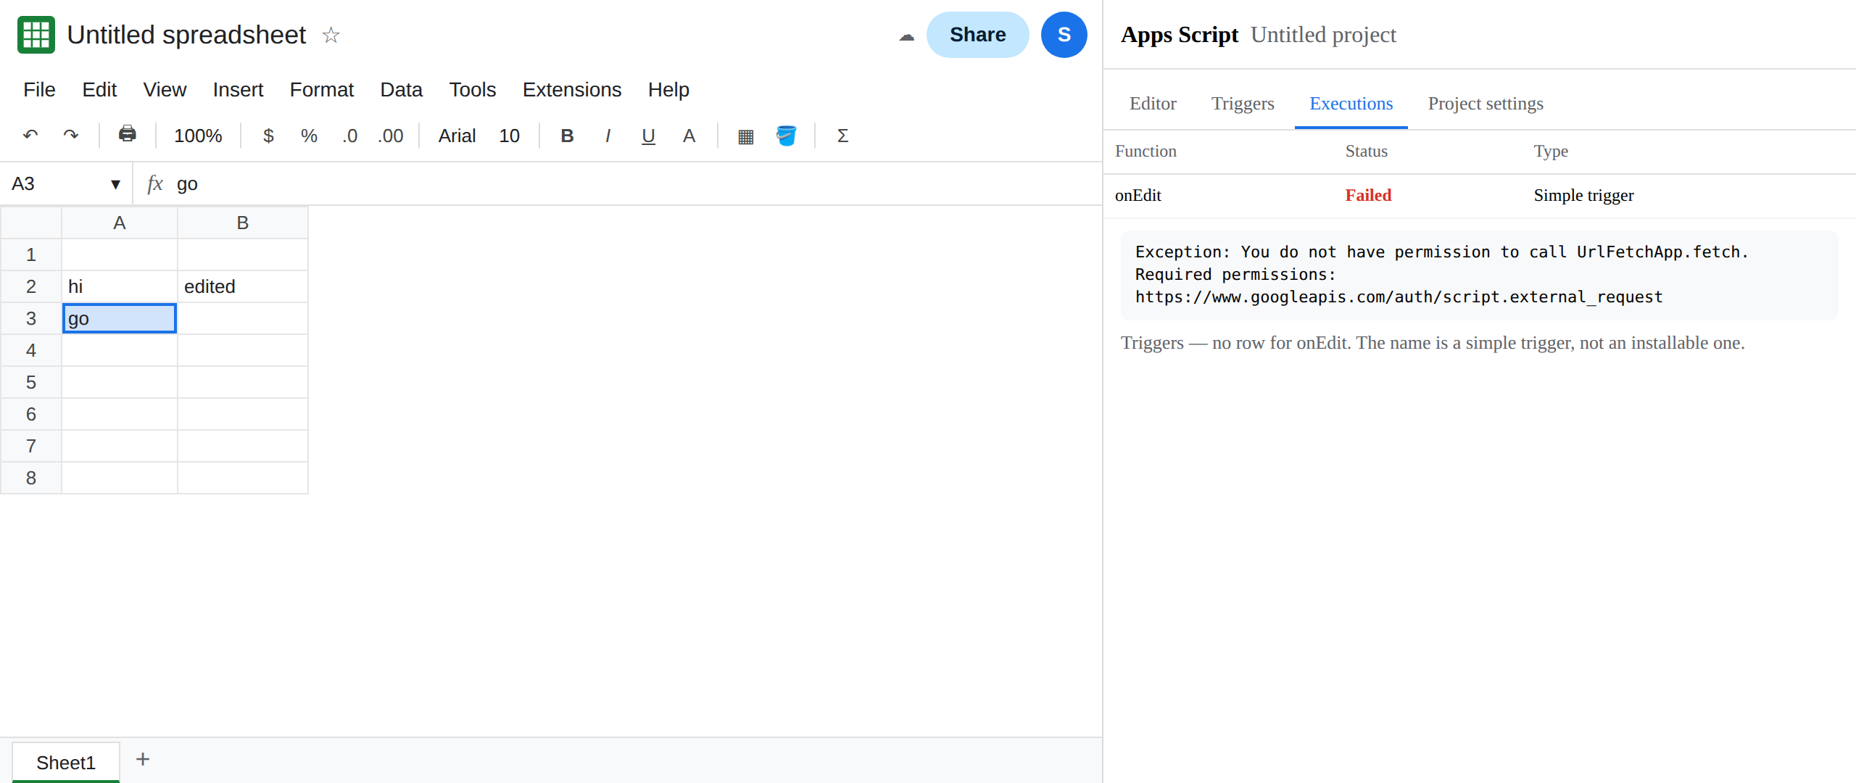Screen dimensions: 1856x783
Task: Decrease decimal places (.0)
Action: pyautogui.click(x=350, y=136)
